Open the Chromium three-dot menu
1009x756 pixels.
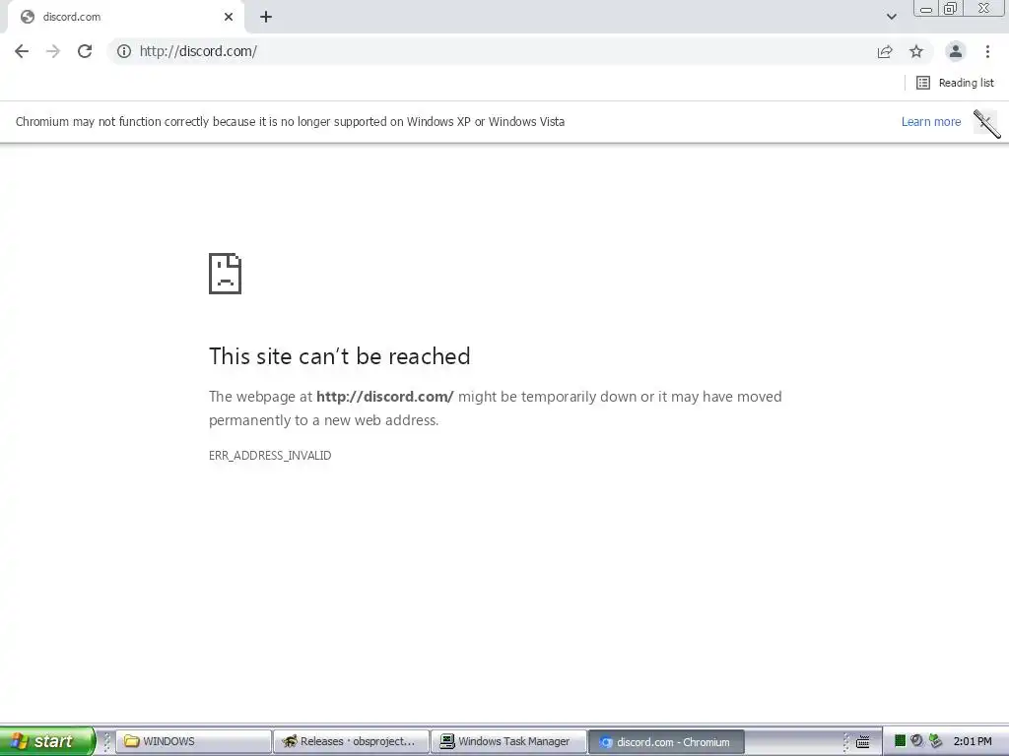coord(987,51)
